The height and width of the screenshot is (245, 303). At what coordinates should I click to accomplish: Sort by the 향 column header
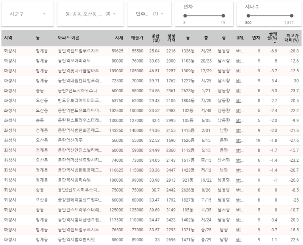(224, 38)
